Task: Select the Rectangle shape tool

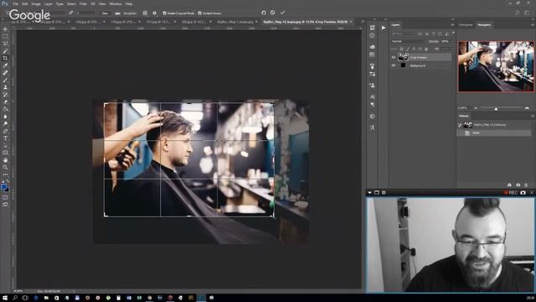Action: coord(5,153)
